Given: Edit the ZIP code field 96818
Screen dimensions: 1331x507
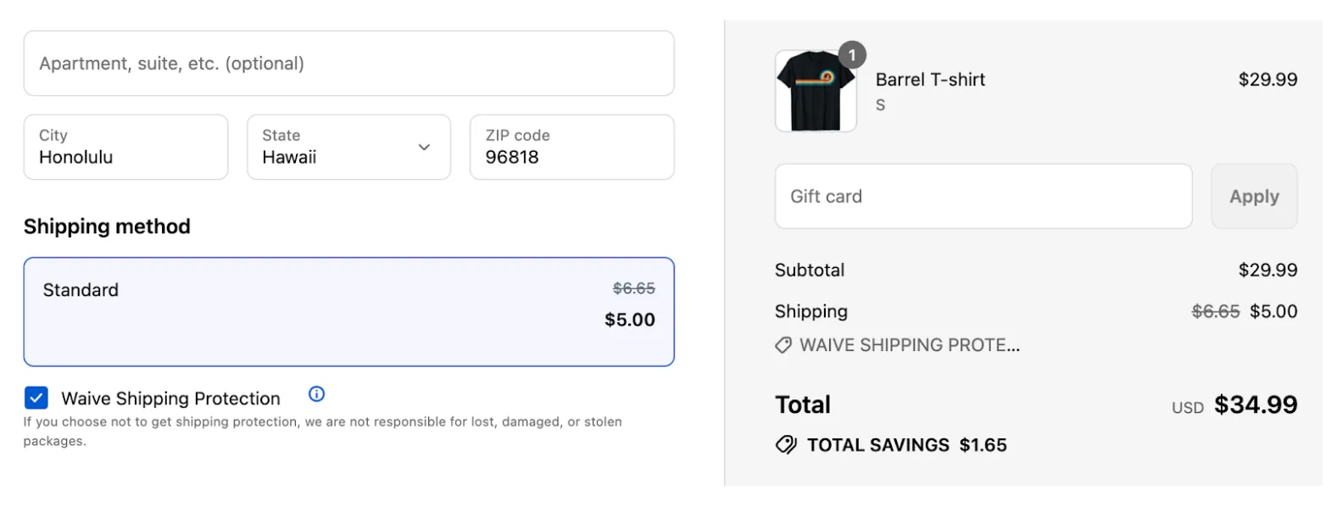Looking at the screenshot, I should (571, 148).
